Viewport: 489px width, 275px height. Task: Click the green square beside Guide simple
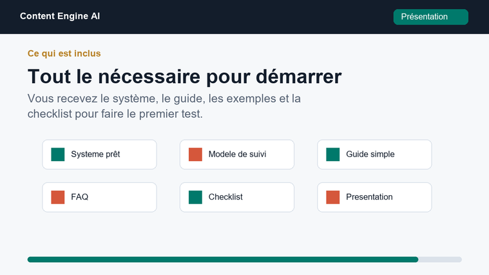point(332,155)
